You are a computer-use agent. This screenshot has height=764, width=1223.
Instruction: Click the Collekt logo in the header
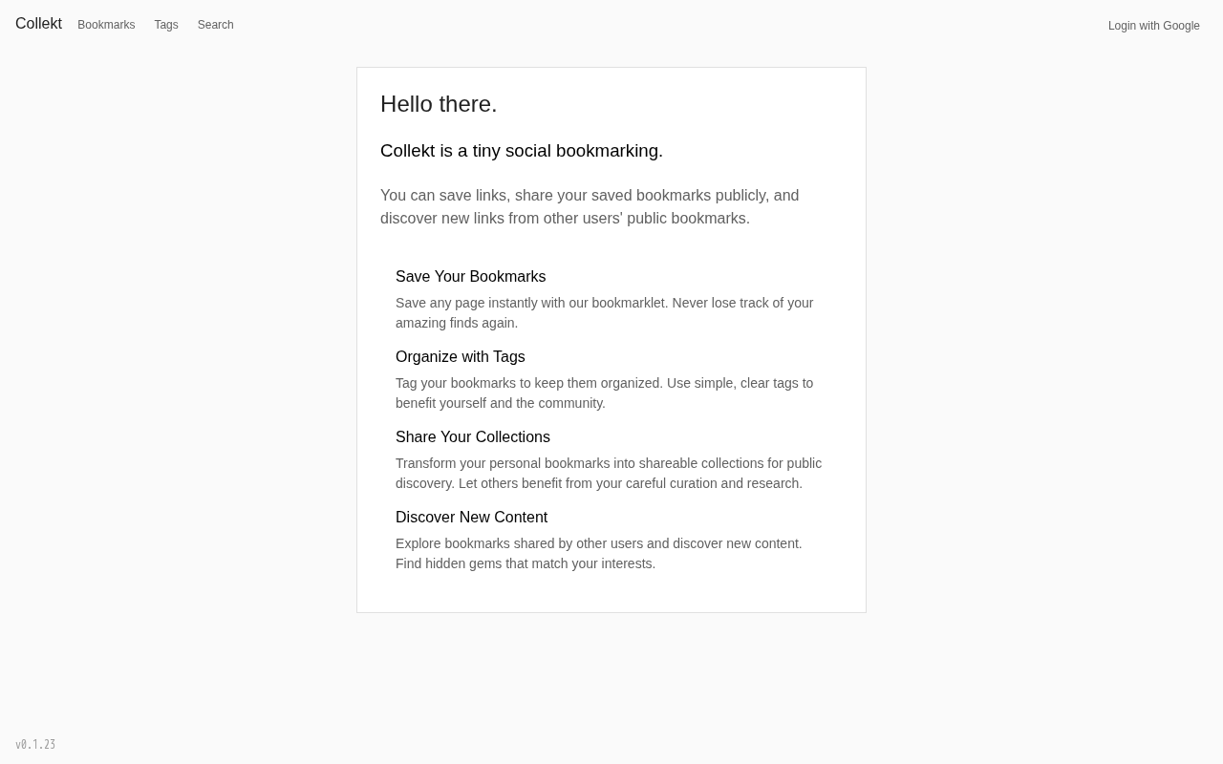pos(38,24)
